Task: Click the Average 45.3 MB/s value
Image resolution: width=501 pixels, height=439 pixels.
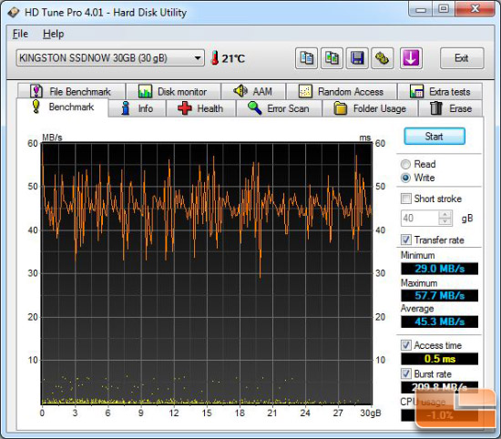Action: [439, 322]
